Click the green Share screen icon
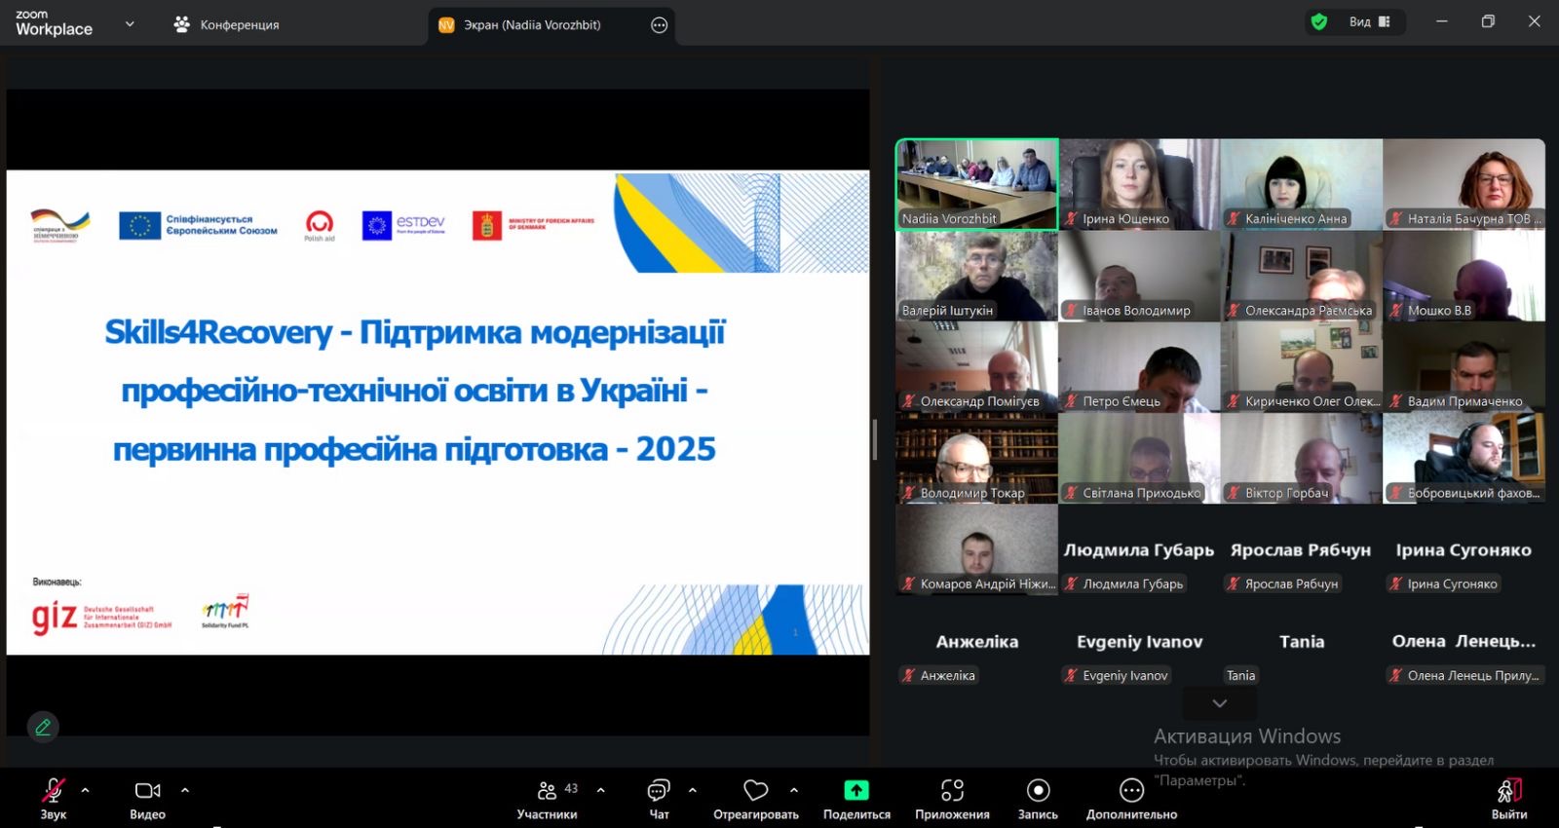The height and width of the screenshot is (828, 1559). point(856,790)
